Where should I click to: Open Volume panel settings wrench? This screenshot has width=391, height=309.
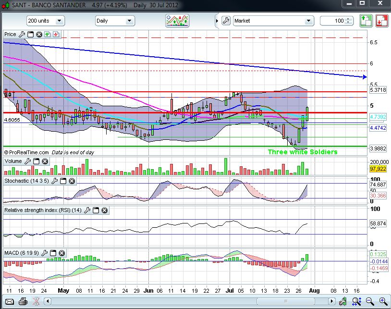pyautogui.click(x=28, y=161)
